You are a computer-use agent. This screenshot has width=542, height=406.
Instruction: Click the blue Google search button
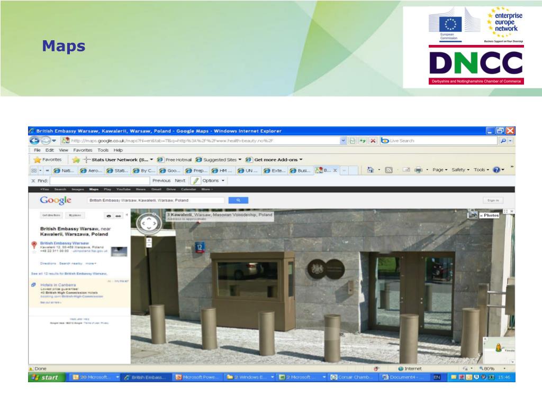point(238,200)
